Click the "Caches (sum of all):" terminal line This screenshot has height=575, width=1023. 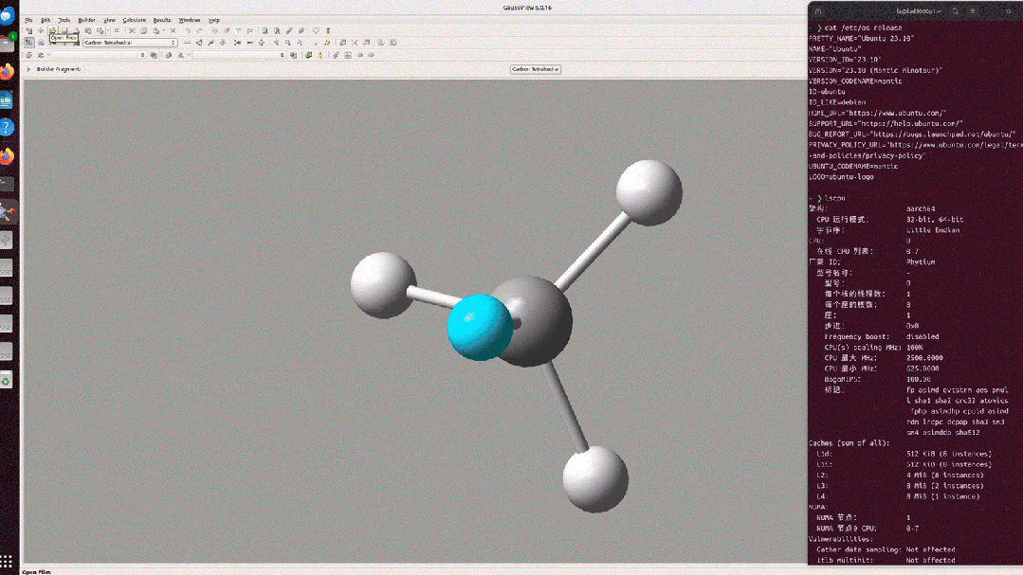[849, 443]
